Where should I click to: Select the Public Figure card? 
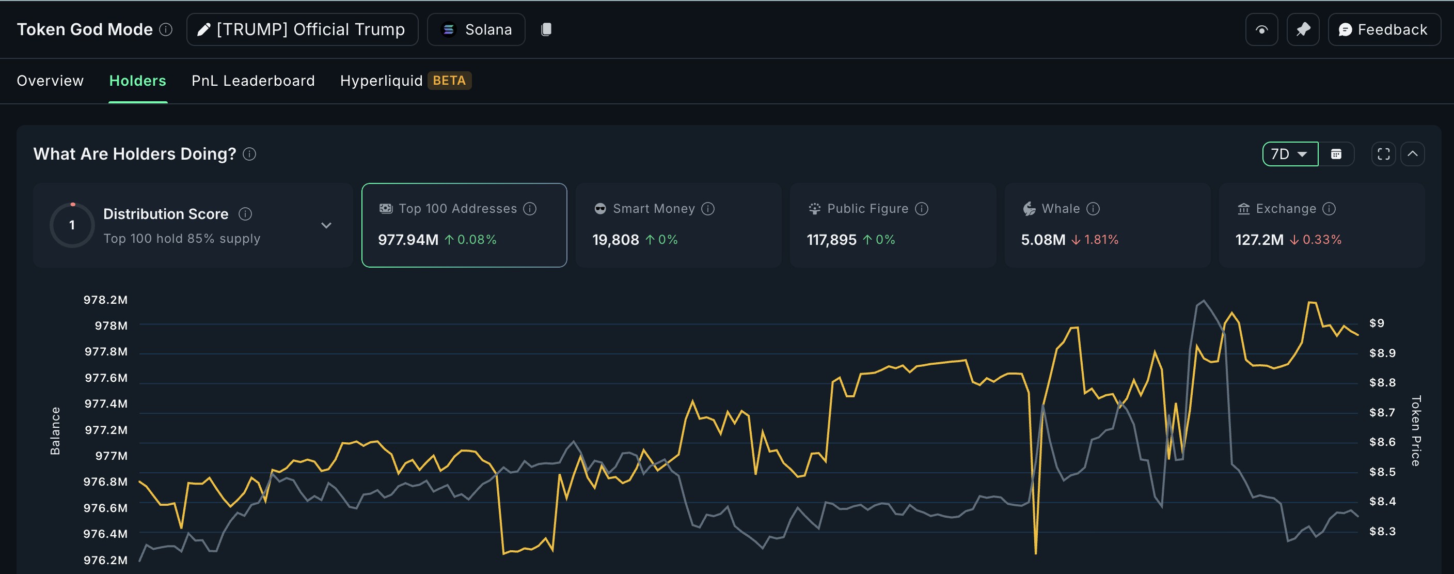tap(893, 225)
